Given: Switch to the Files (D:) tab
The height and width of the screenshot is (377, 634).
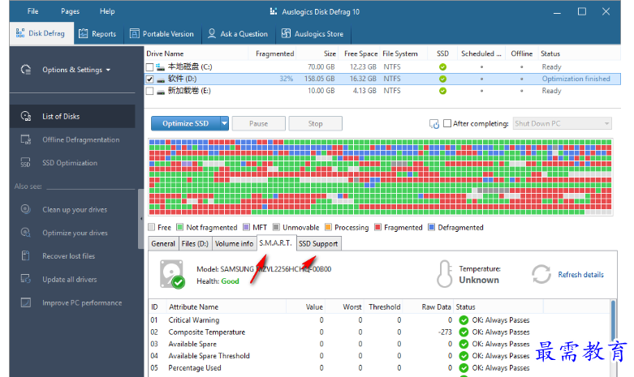Looking at the screenshot, I should click(x=195, y=244).
